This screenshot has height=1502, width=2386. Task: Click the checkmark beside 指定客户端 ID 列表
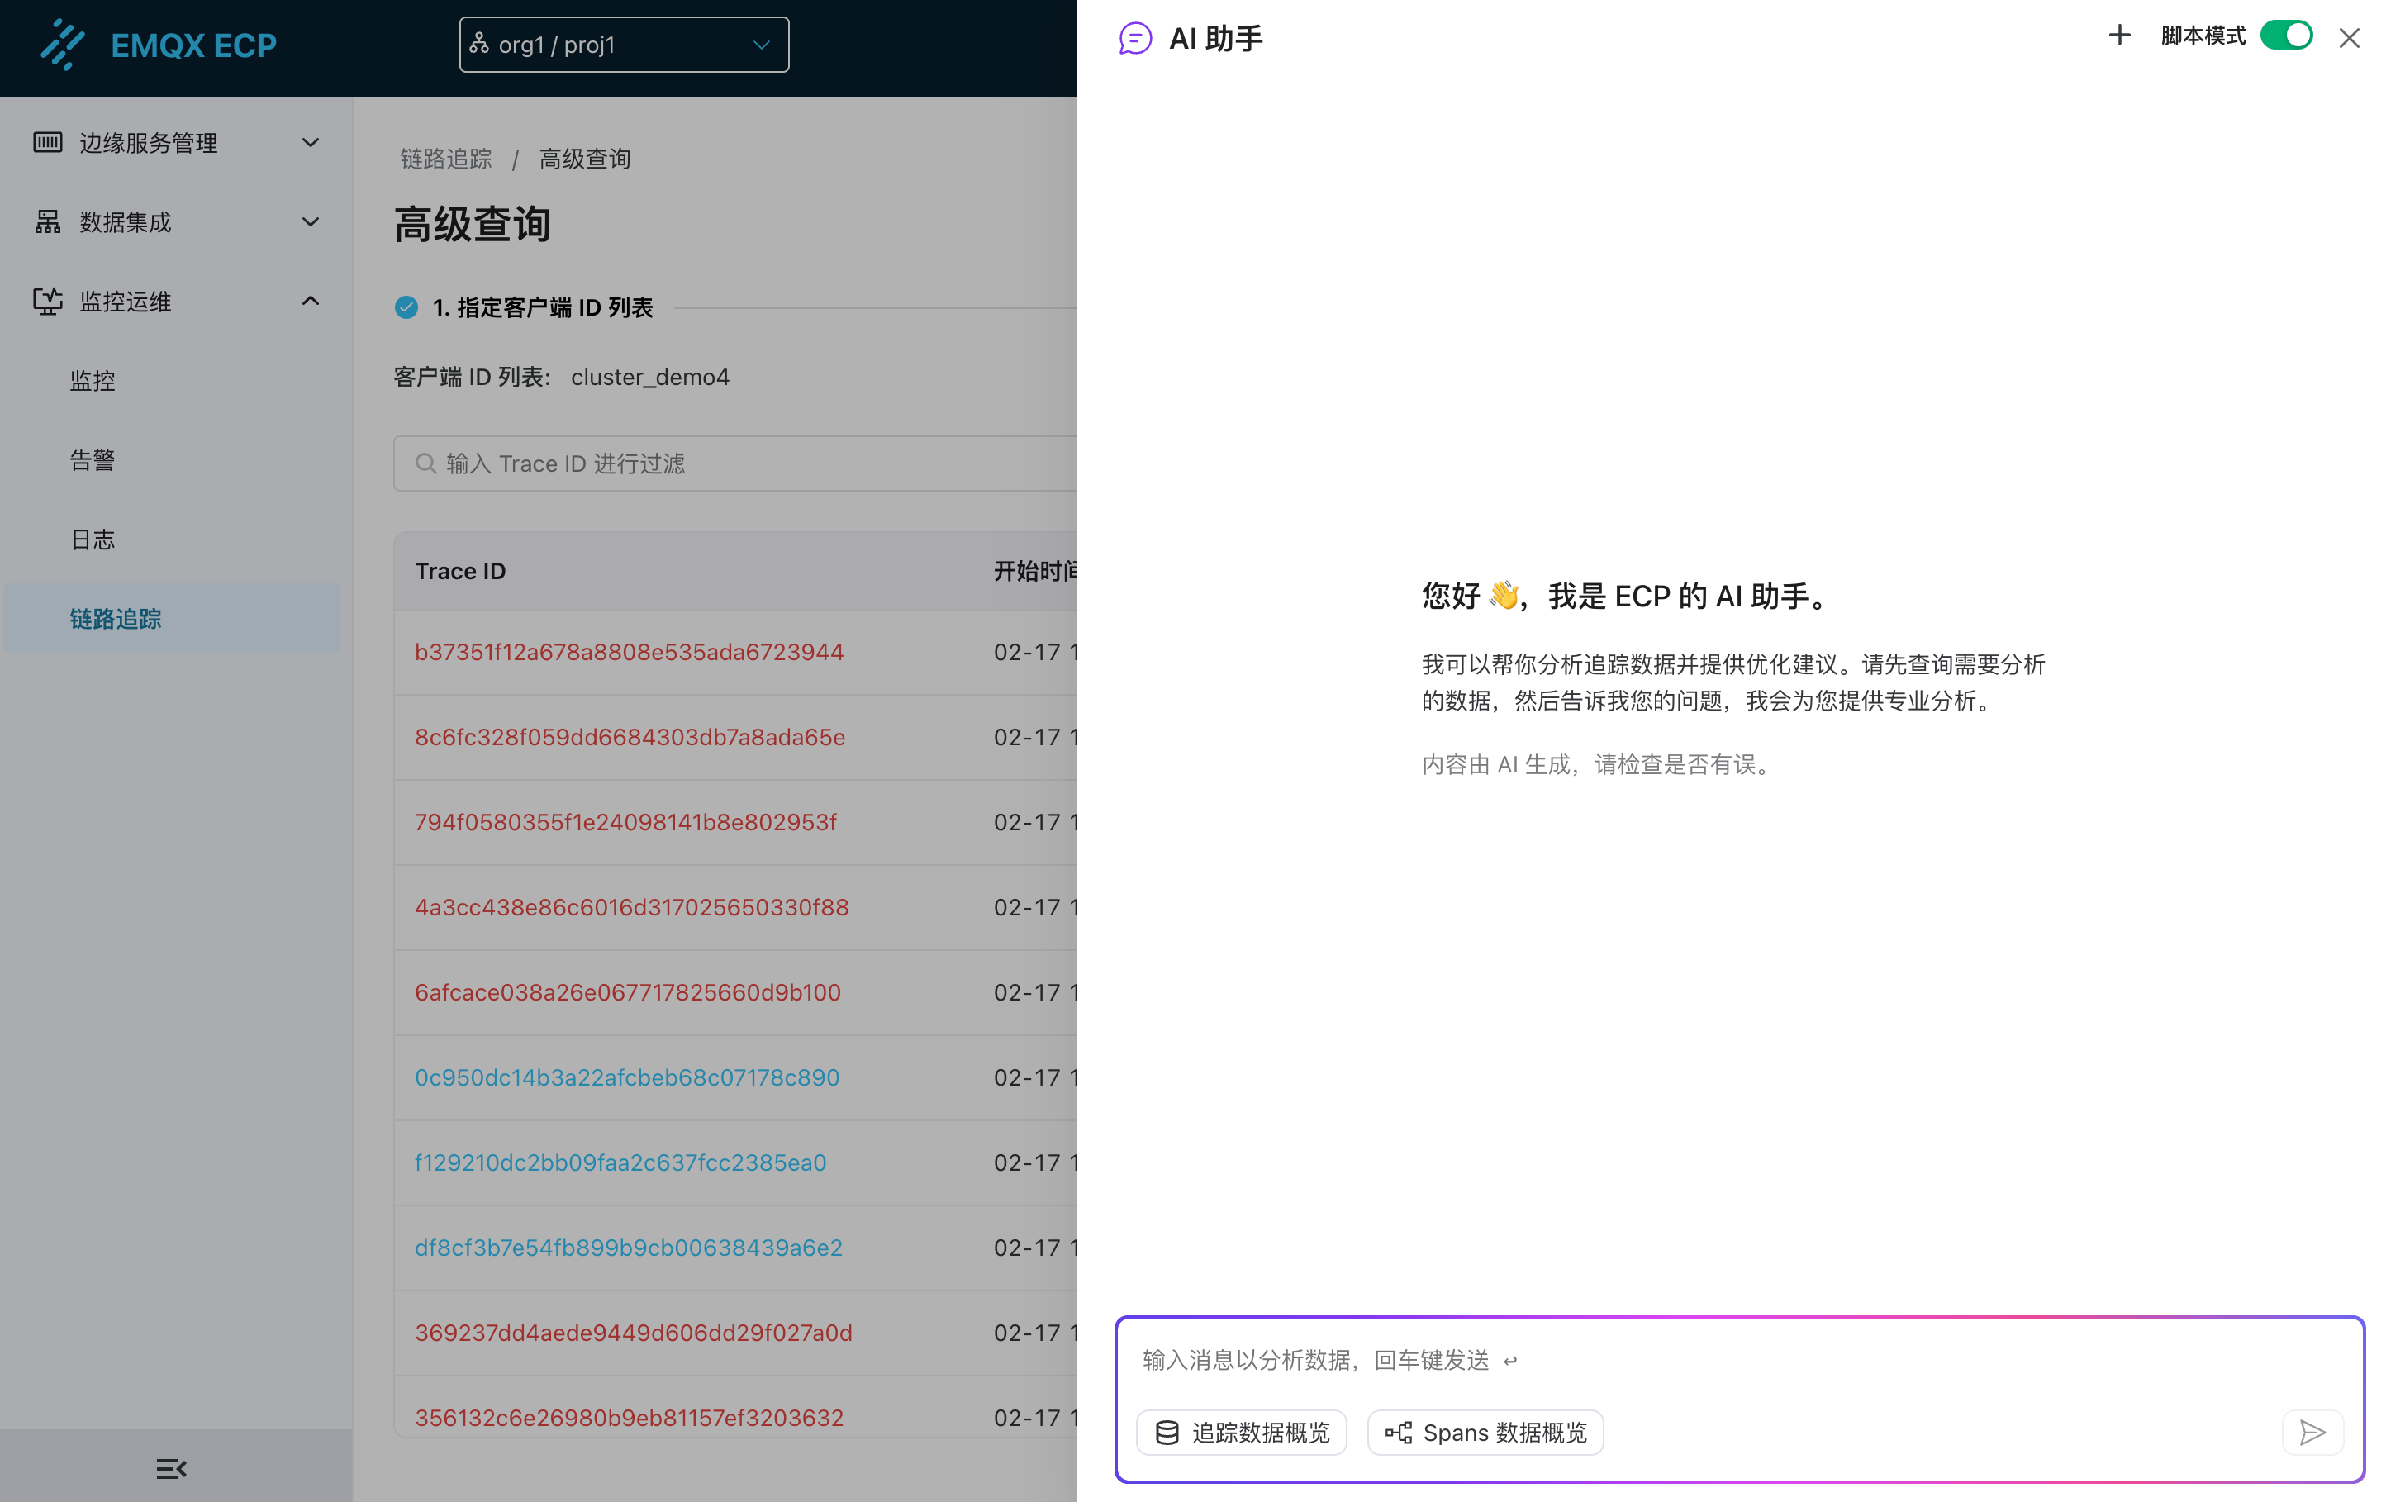tap(406, 307)
